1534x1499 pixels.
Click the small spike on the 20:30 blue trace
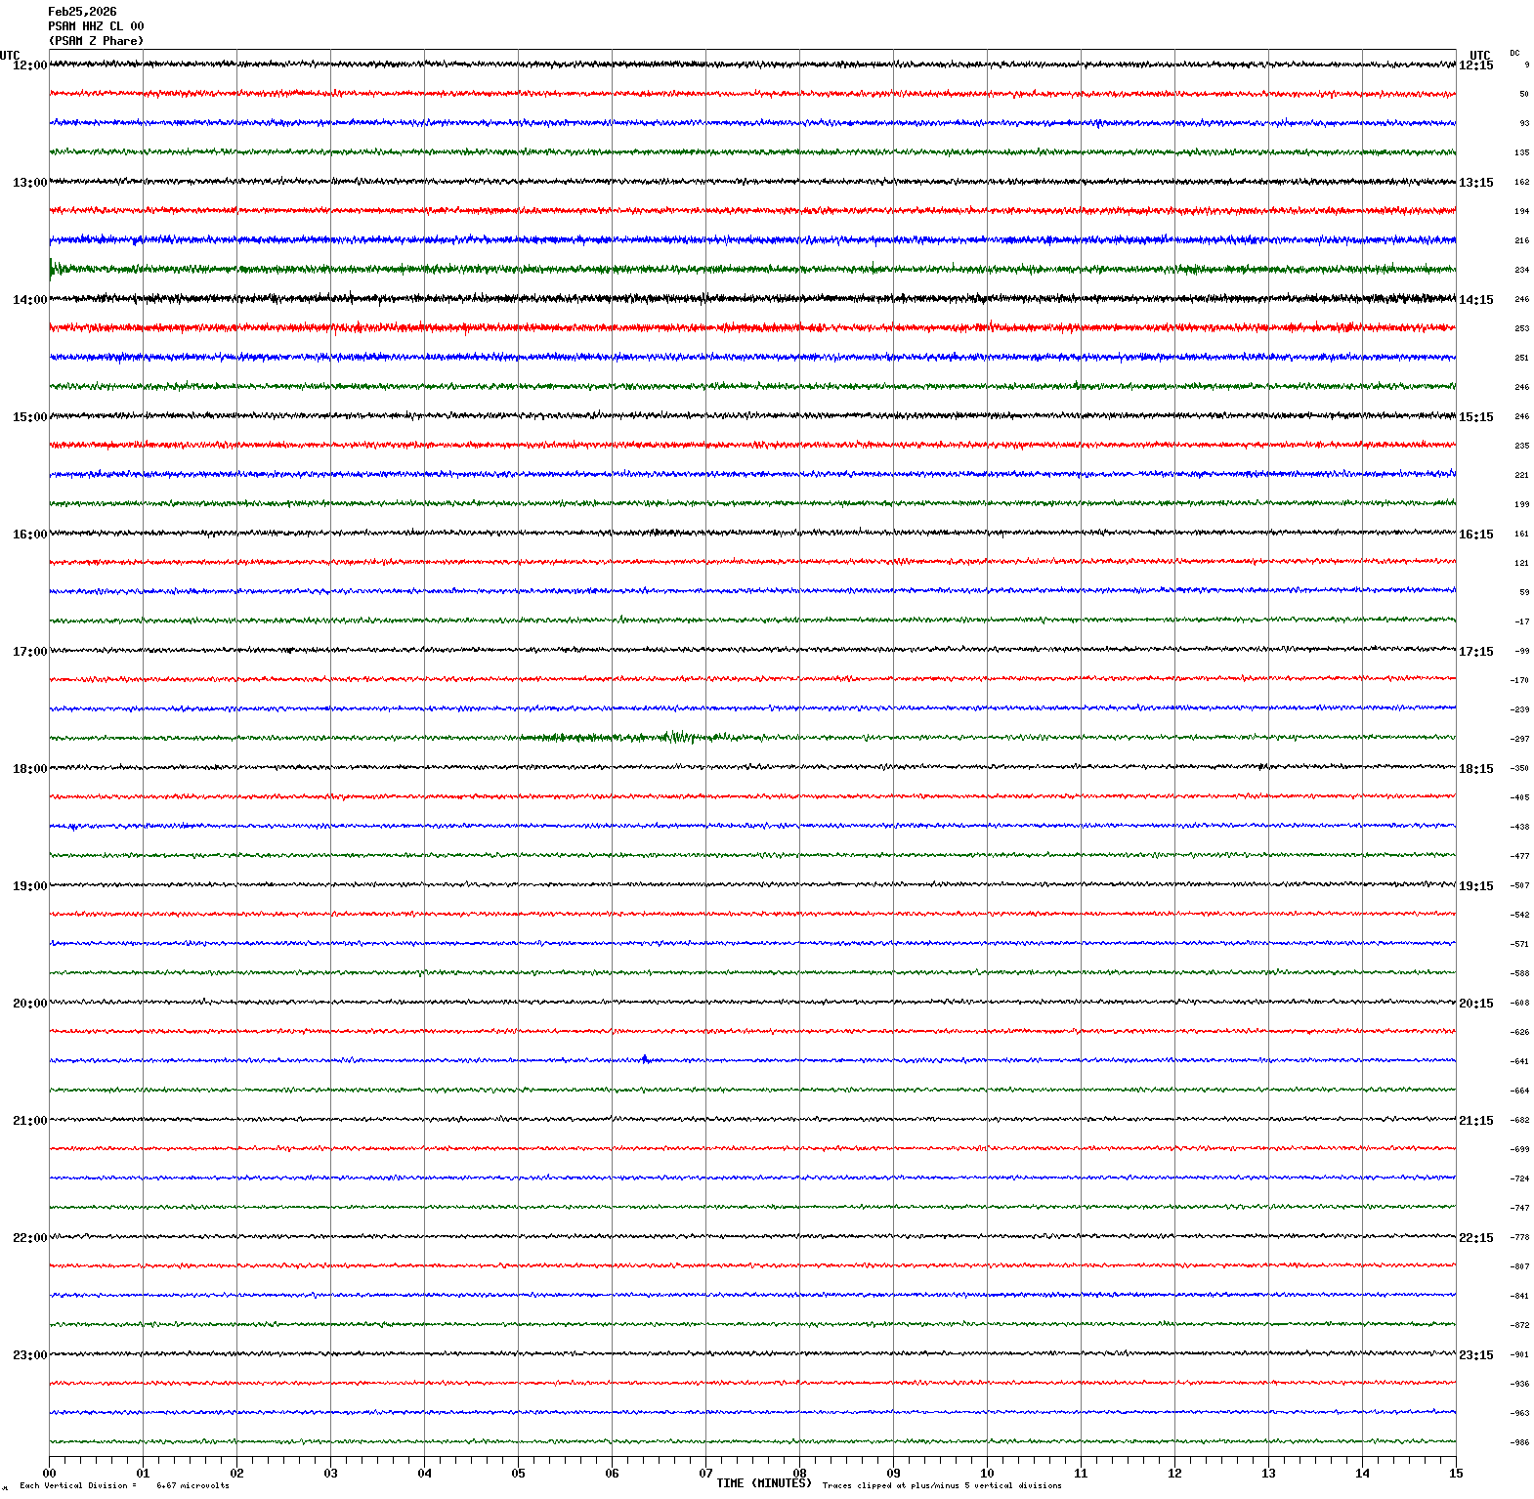[645, 1059]
